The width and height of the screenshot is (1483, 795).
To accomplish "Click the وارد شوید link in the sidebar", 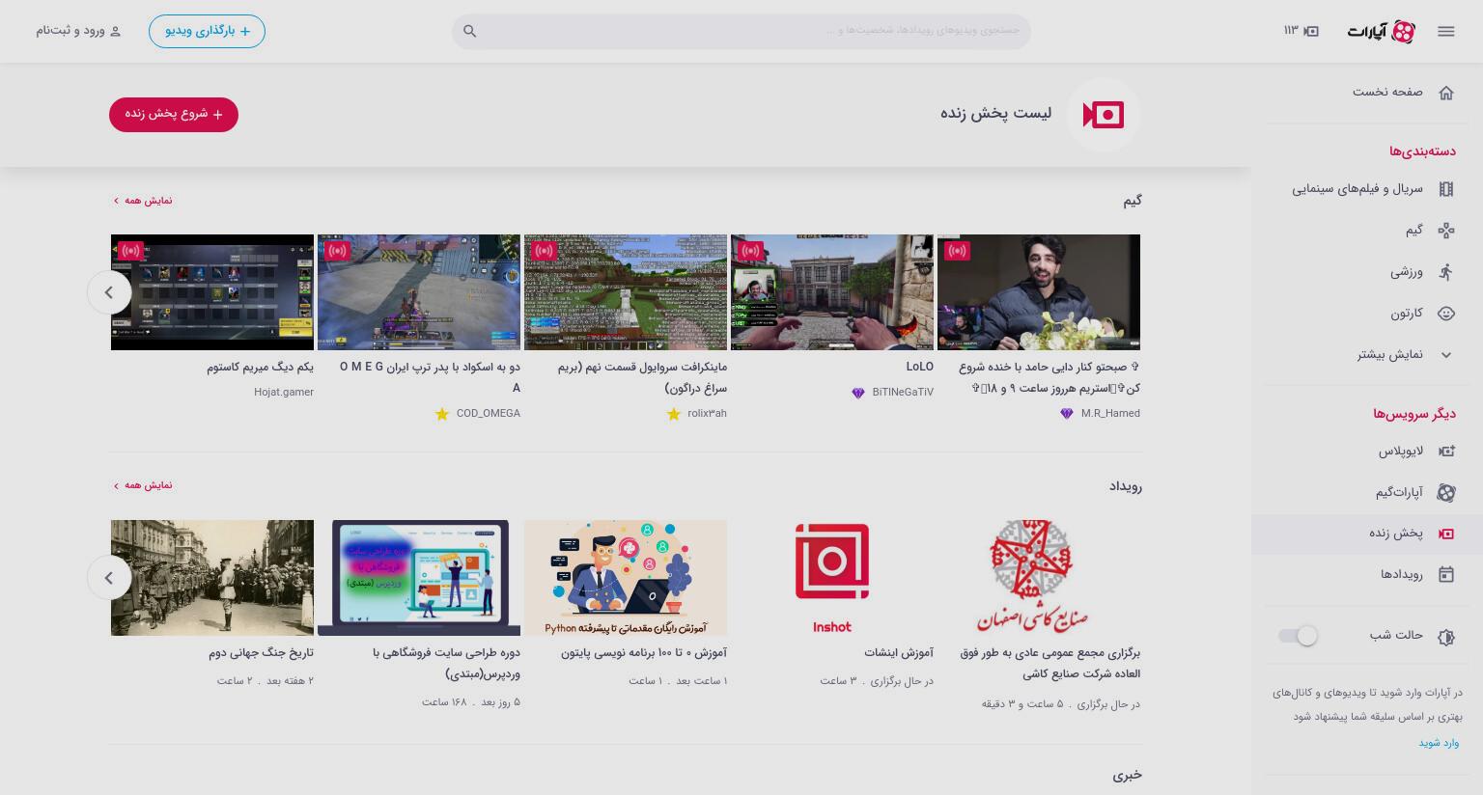I will (x=1439, y=743).
